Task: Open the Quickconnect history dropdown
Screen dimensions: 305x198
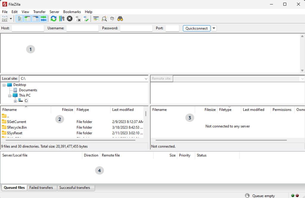Action: click(214, 28)
